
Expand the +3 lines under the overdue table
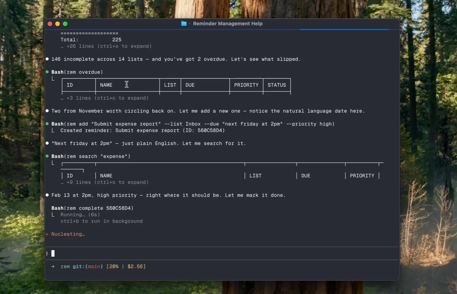click(x=104, y=98)
